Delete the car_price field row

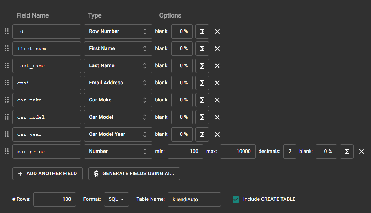tap(361, 152)
